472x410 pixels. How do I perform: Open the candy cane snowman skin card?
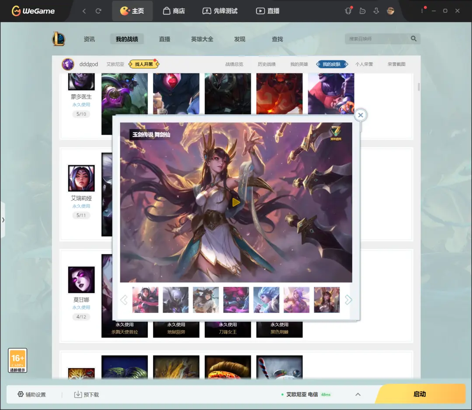coord(279,367)
